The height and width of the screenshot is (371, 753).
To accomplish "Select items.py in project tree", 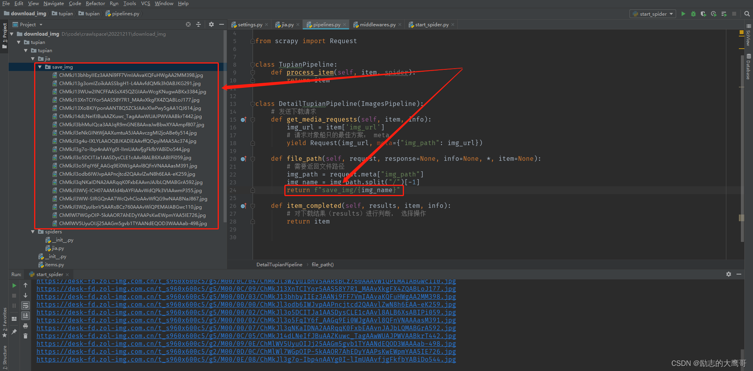I will [x=51, y=265].
